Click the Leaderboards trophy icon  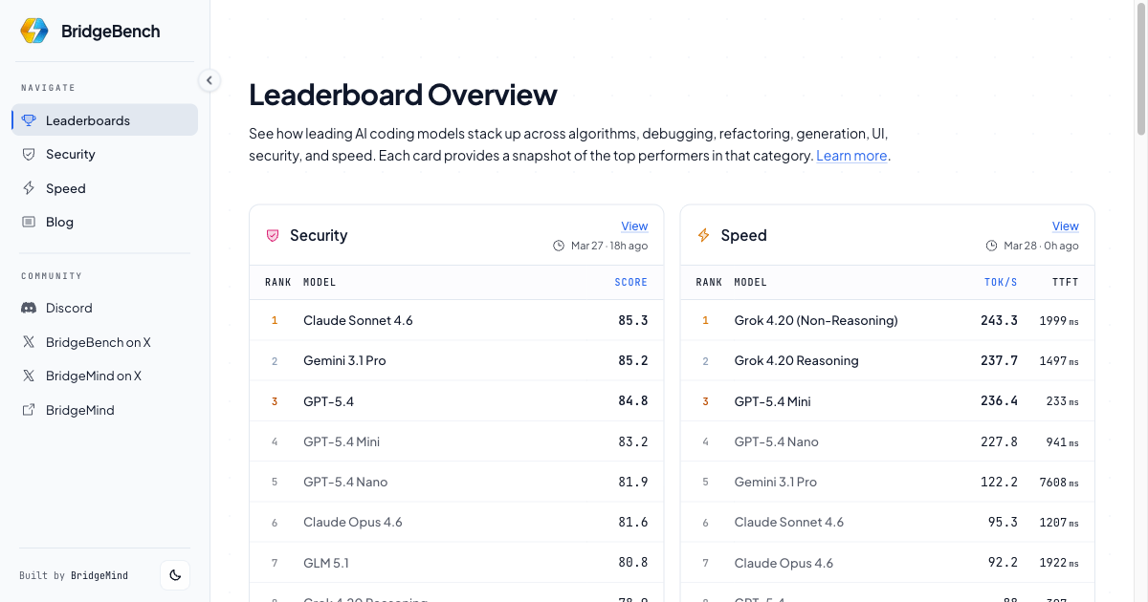pos(29,120)
